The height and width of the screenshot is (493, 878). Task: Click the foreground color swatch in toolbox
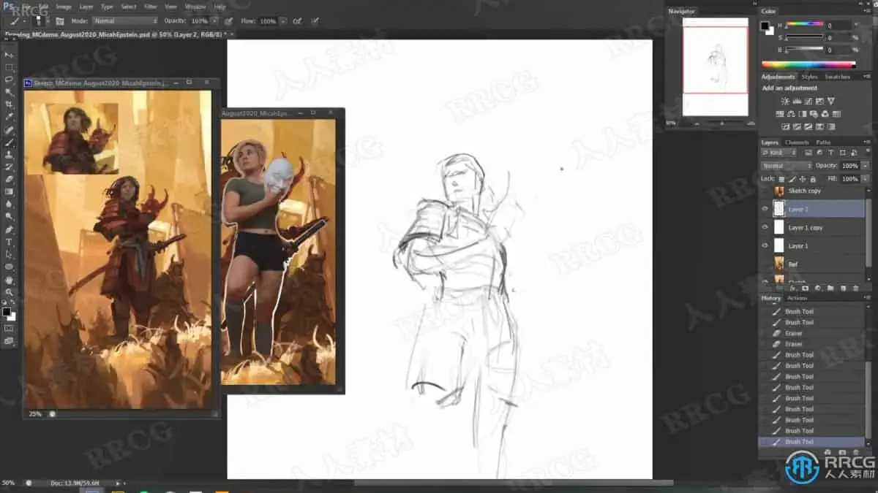click(x=6, y=312)
